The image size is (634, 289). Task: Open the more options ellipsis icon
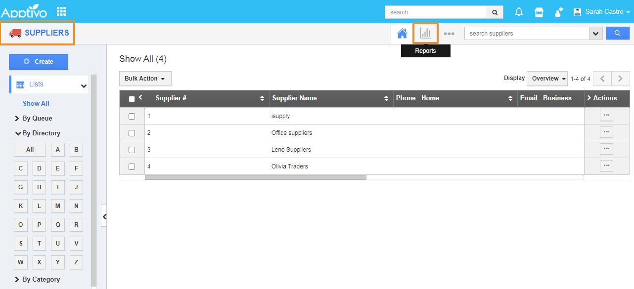click(449, 34)
